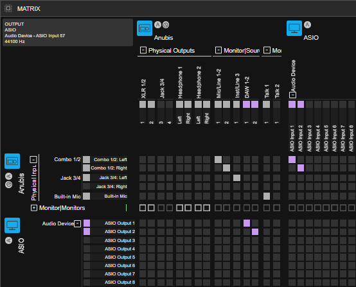Collapse the Audio Device row group
Image resolution: width=356 pixels, height=287 pixels.
[x=77, y=223]
